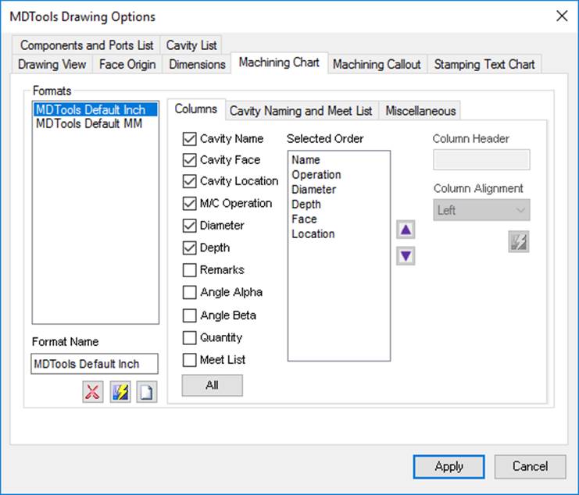Click the Column Header text field
The width and height of the screenshot is (579, 495).
click(481, 160)
